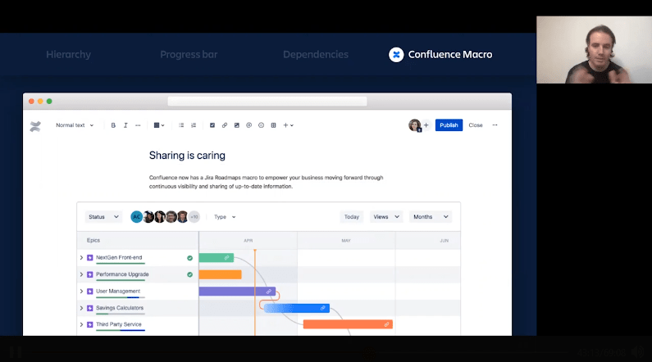The height and width of the screenshot is (362, 652).
Task: Click the bulleted list icon
Action: point(181,125)
